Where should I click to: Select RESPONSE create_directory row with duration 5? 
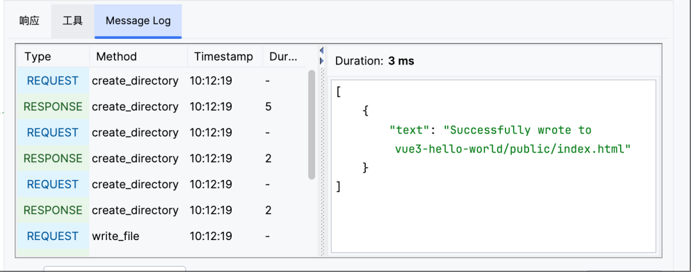coord(161,107)
